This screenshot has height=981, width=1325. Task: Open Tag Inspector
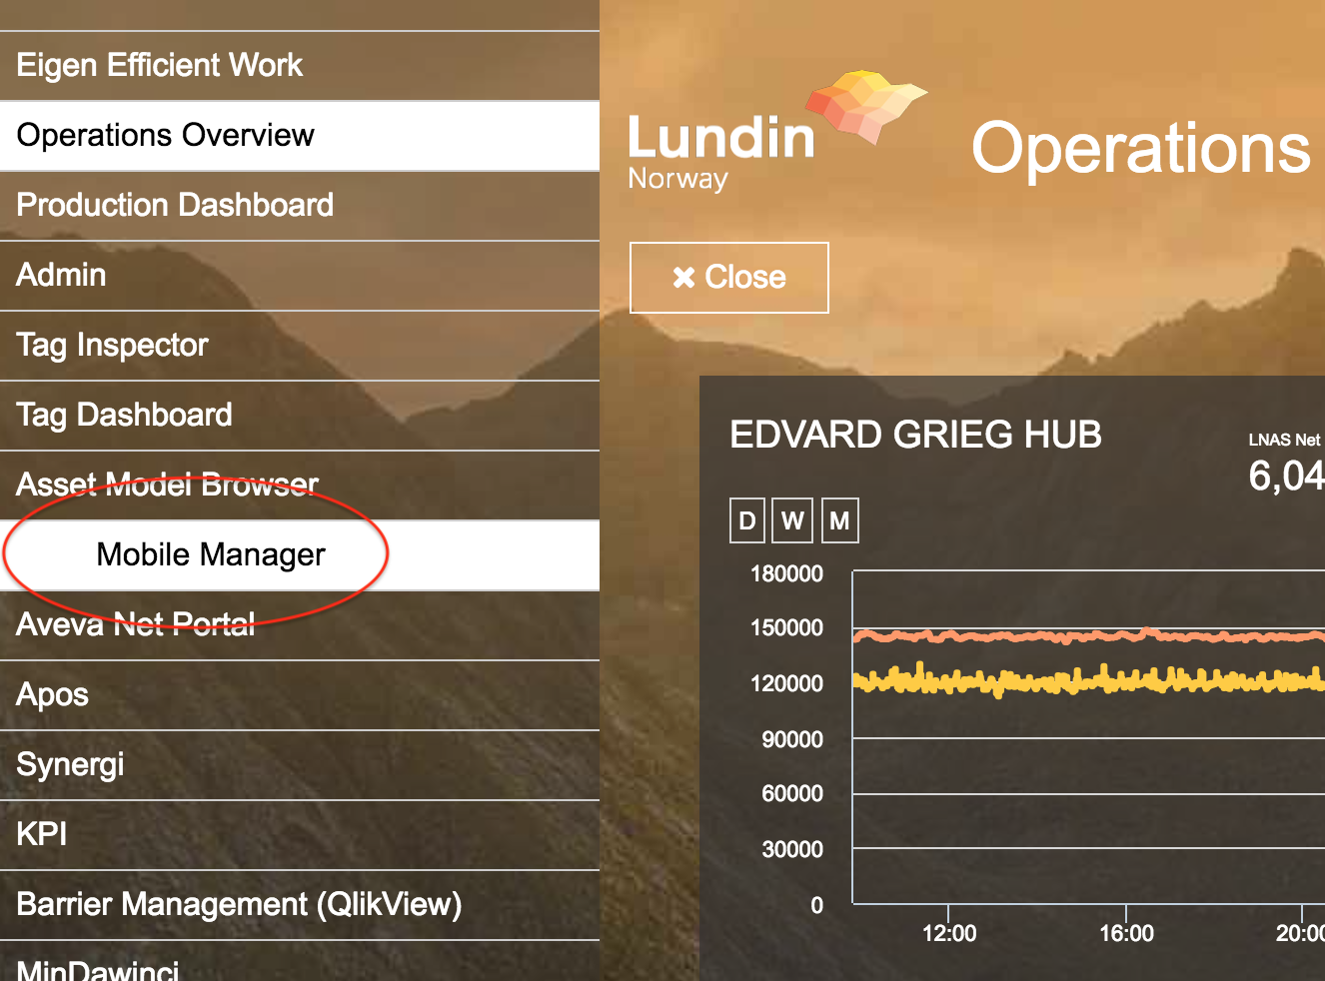(300, 346)
